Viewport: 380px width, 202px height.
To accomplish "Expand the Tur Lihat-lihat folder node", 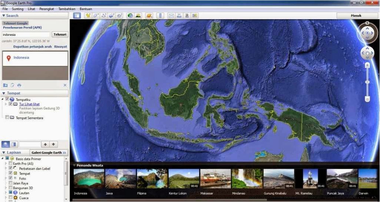I will [6, 104].
